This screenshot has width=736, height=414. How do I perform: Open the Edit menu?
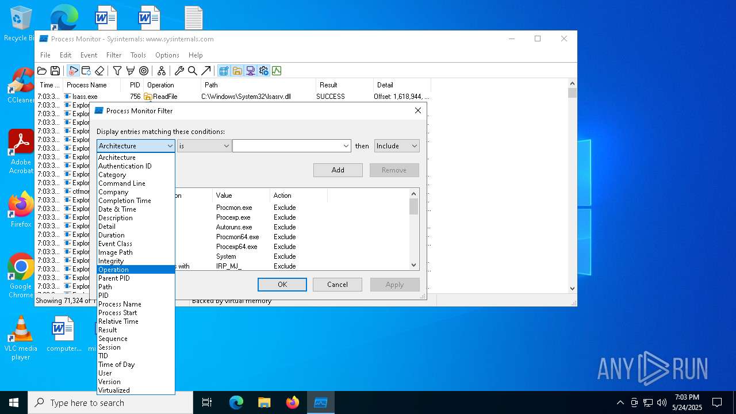[x=66, y=55]
